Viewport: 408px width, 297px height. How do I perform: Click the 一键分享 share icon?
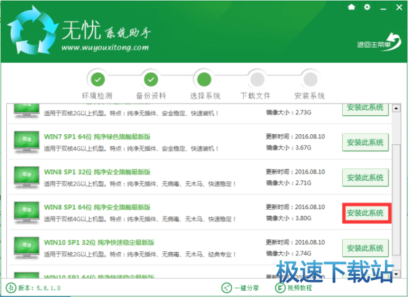[226, 288]
